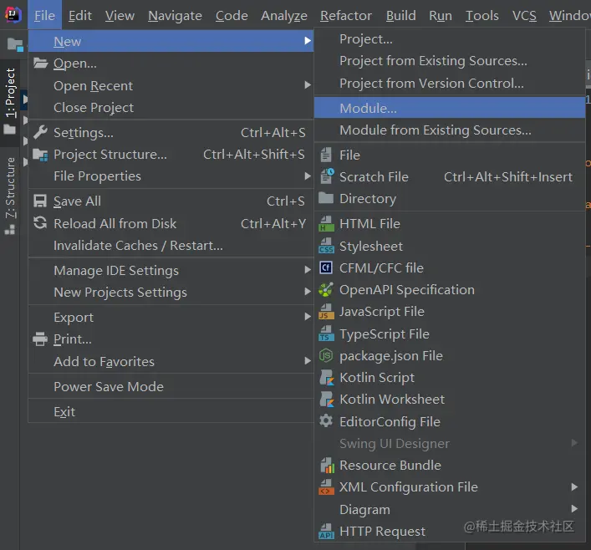Image resolution: width=591 pixels, height=550 pixels.
Task: Click the Reload All from Disk icon
Action: [40, 223]
